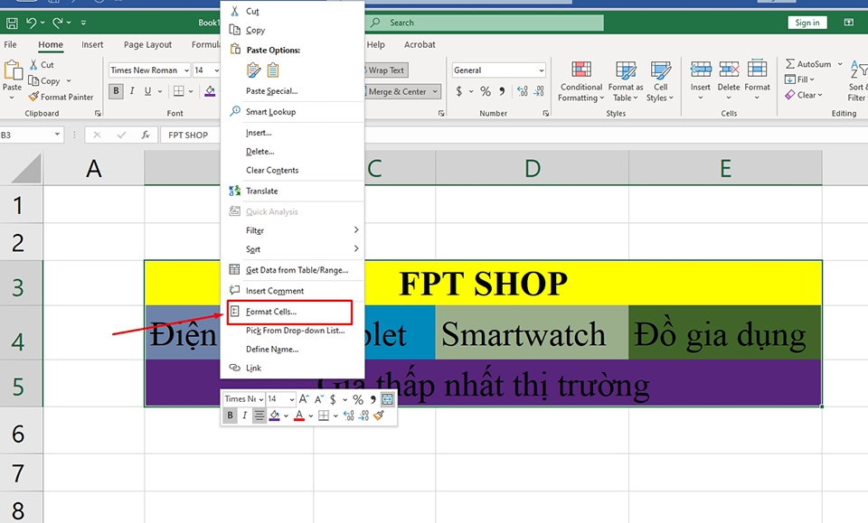This screenshot has height=523, width=868.
Task: Switch to the Insert ribbon tab
Action: tap(92, 44)
